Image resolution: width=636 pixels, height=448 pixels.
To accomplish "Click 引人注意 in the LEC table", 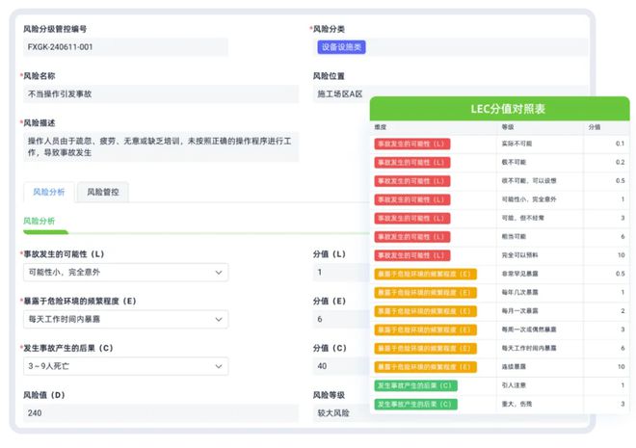I will [514, 385].
